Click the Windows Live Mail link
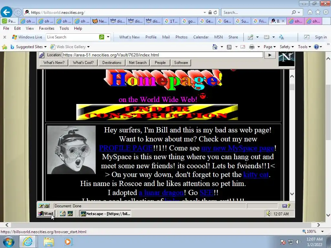Screen dimensions: 331x248 166,37
